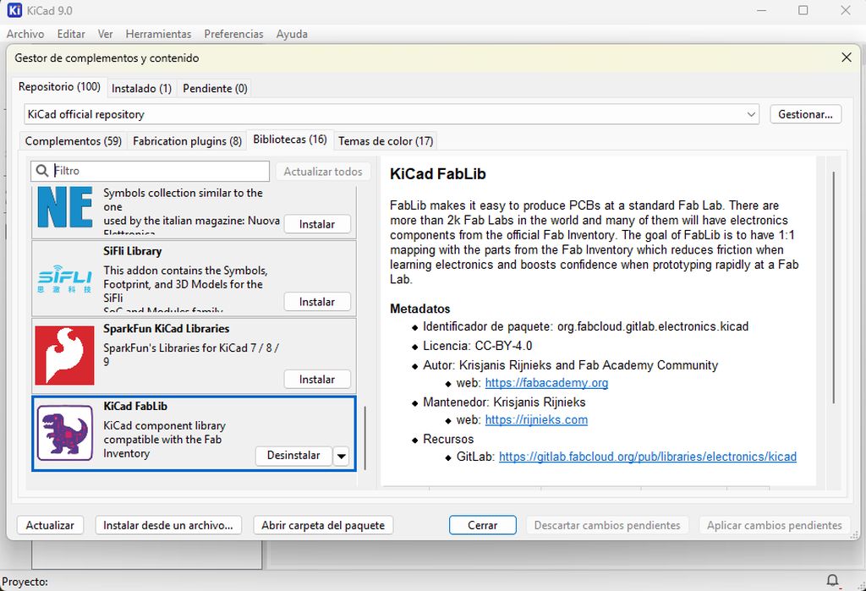Install the SparkFun KiCad Libraries
The height and width of the screenshot is (591, 866).
317,380
